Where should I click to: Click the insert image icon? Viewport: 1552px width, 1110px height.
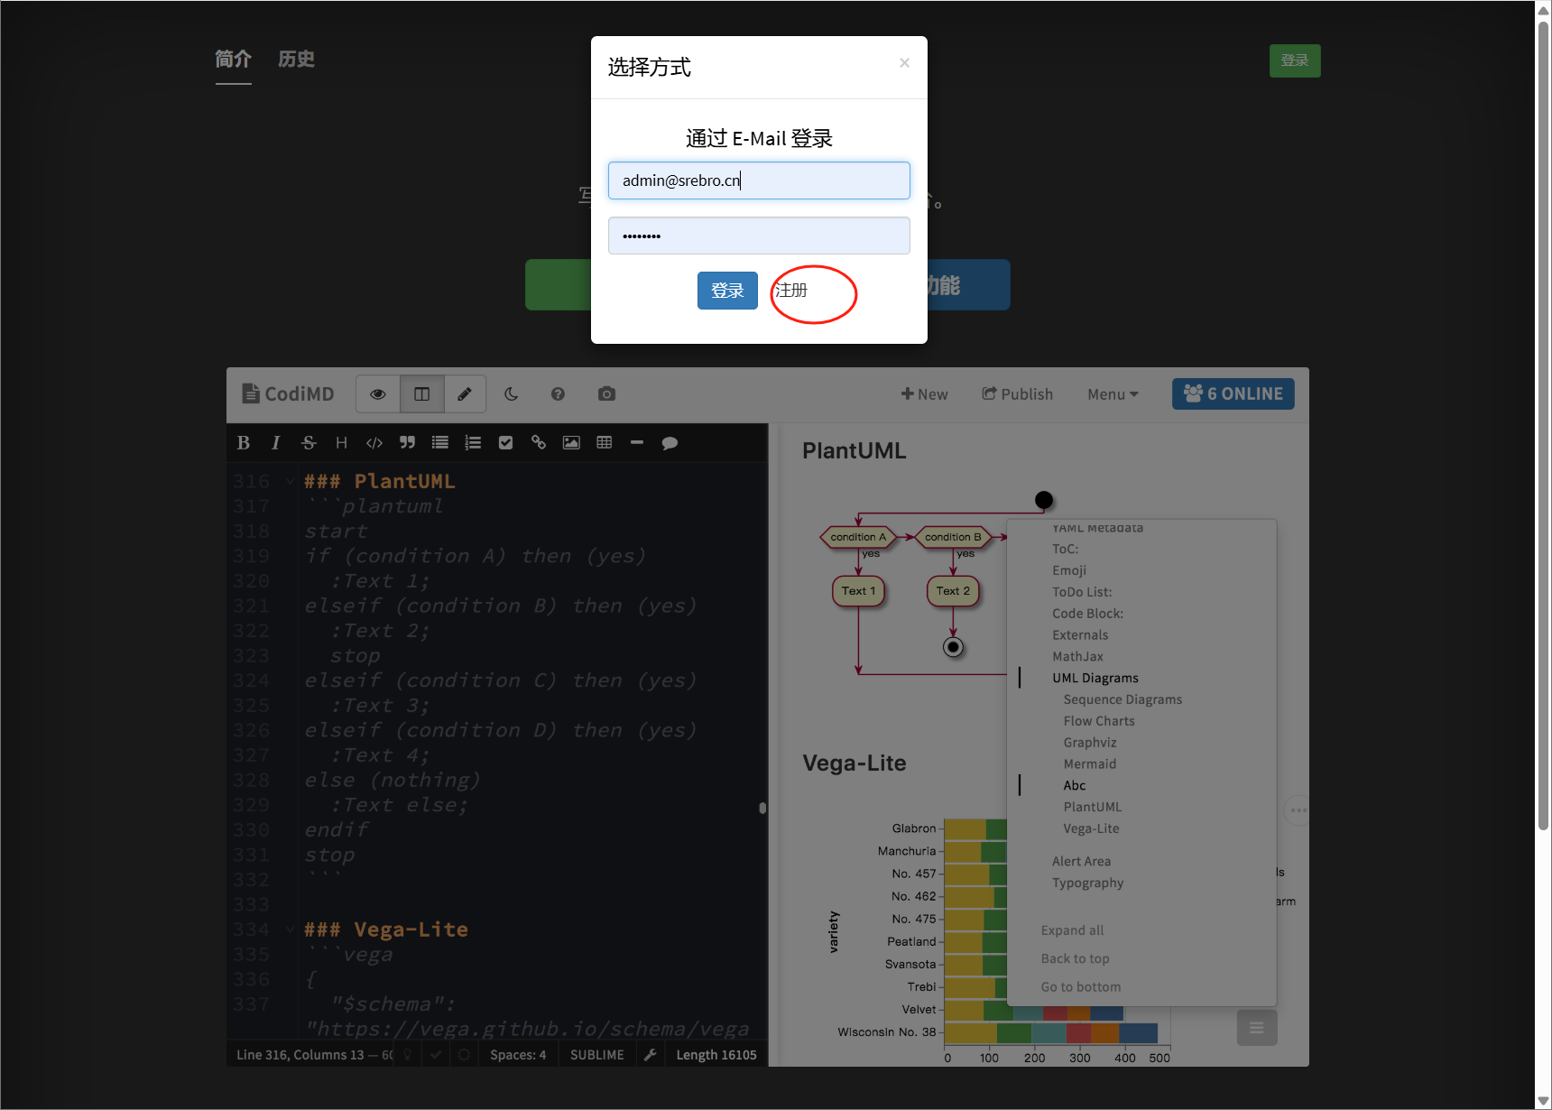[x=571, y=443]
